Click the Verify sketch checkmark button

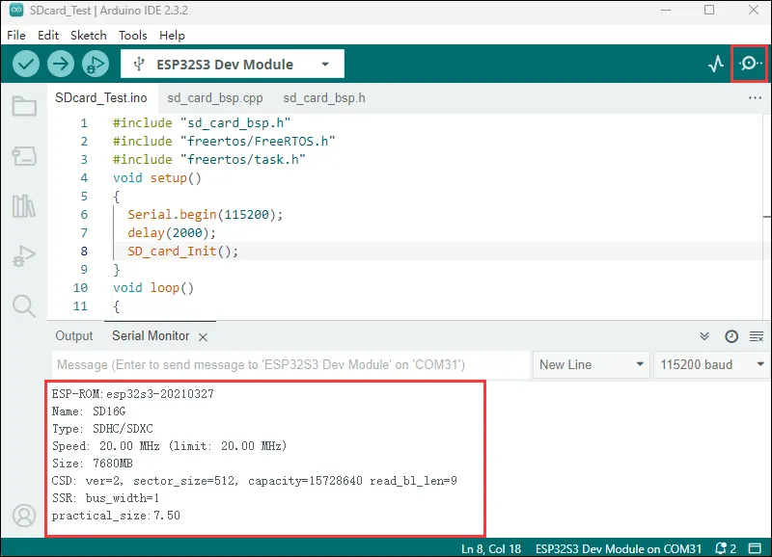click(x=26, y=65)
